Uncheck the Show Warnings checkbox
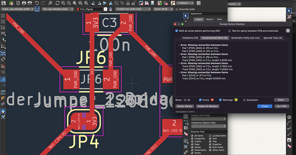The height and width of the screenshot is (155, 296). 220,100
